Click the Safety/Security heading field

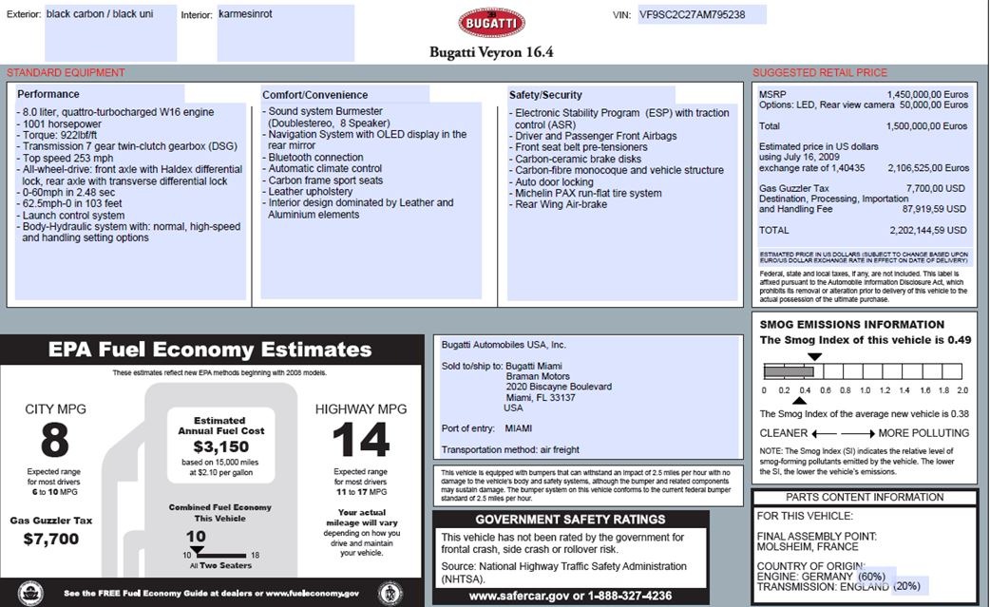click(591, 94)
